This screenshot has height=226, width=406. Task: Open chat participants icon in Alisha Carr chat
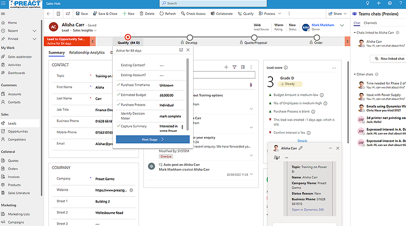pos(277,157)
